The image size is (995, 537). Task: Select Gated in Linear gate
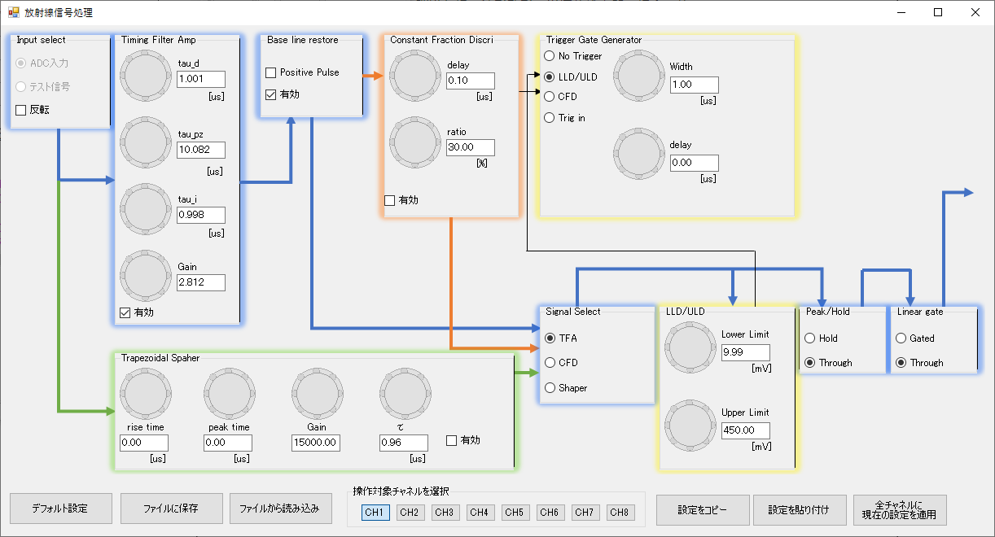click(901, 338)
